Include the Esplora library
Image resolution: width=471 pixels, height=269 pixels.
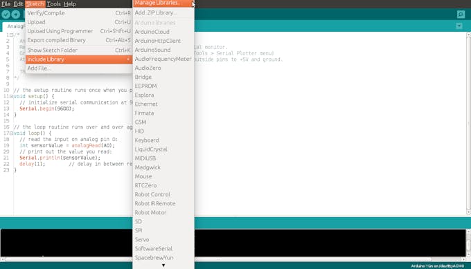tap(163, 95)
